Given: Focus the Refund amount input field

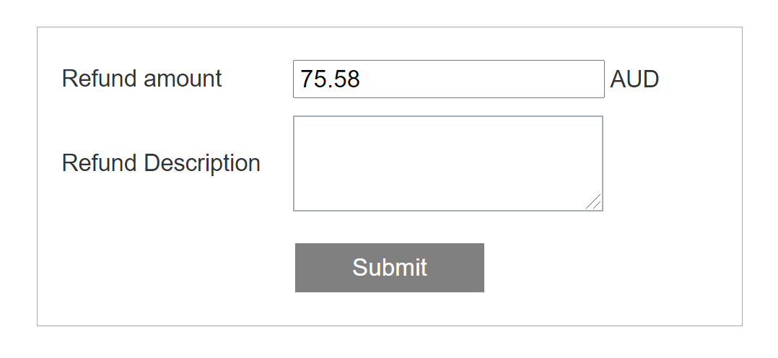Looking at the screenshot, I should coord(448,79).
